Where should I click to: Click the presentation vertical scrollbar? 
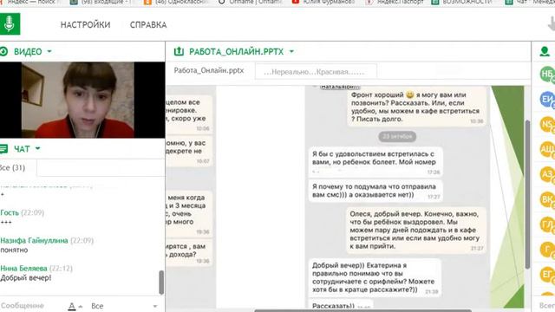tap(527, 194)
